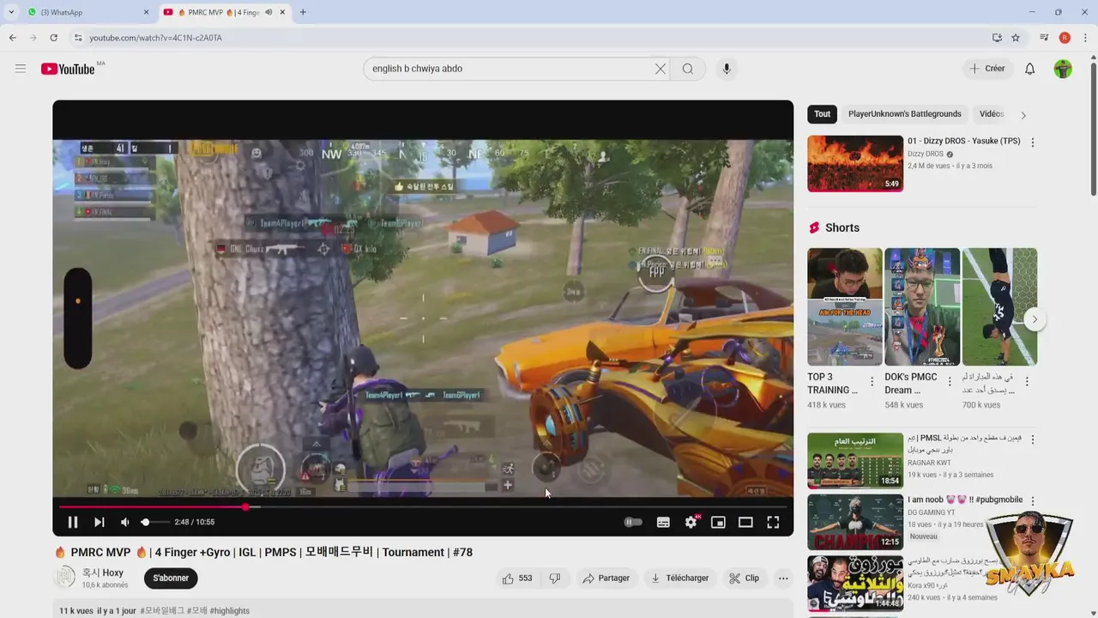Like the video with 553 likes
The width and height of the screenshot is (1098, 618).
click(517, 579)
